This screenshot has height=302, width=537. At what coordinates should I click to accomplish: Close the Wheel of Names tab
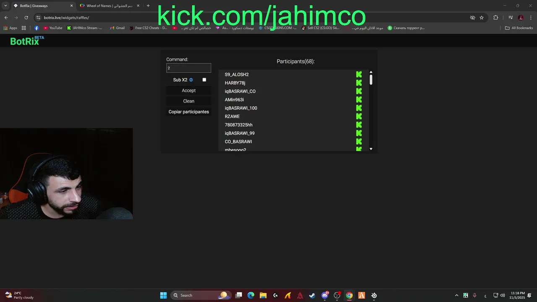(x=138, y=6)
